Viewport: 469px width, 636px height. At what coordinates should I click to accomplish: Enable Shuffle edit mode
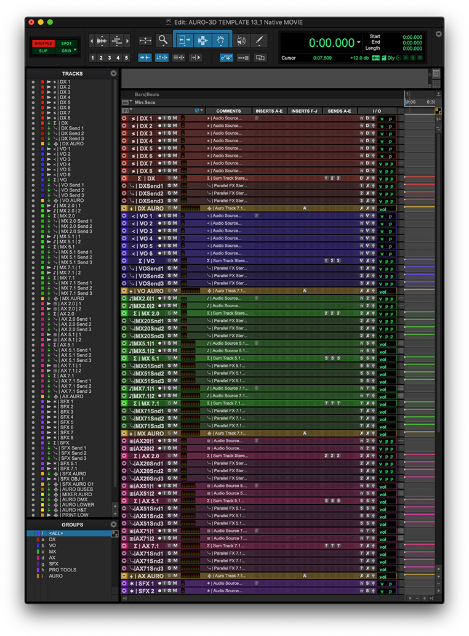(43, 44)
